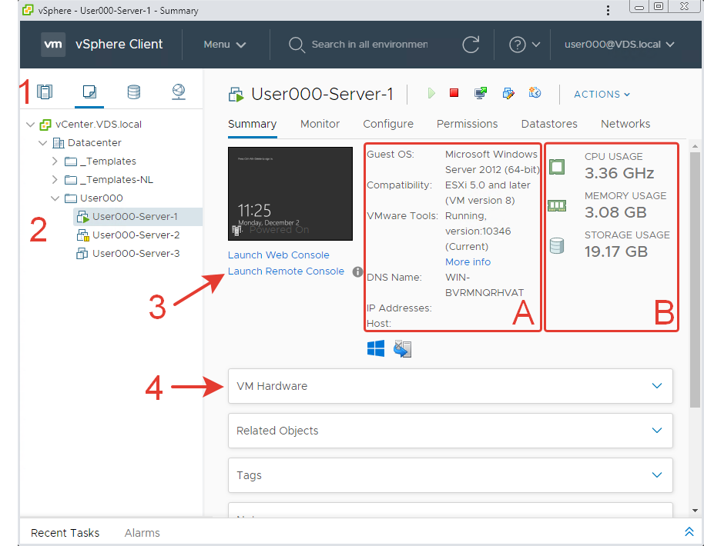Click the vSphere icon in the title bar
The height and width of the screenshot is (546, 704).
click(x=28, y=10)
